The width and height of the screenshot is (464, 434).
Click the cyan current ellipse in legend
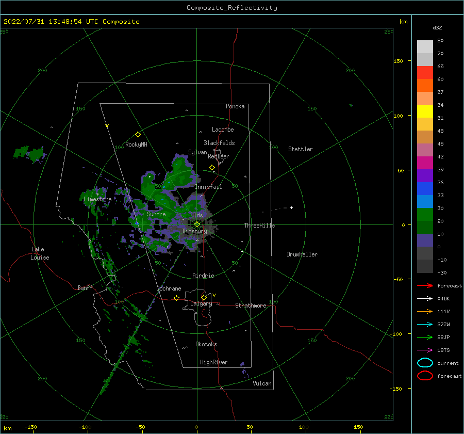coord(425,363)
